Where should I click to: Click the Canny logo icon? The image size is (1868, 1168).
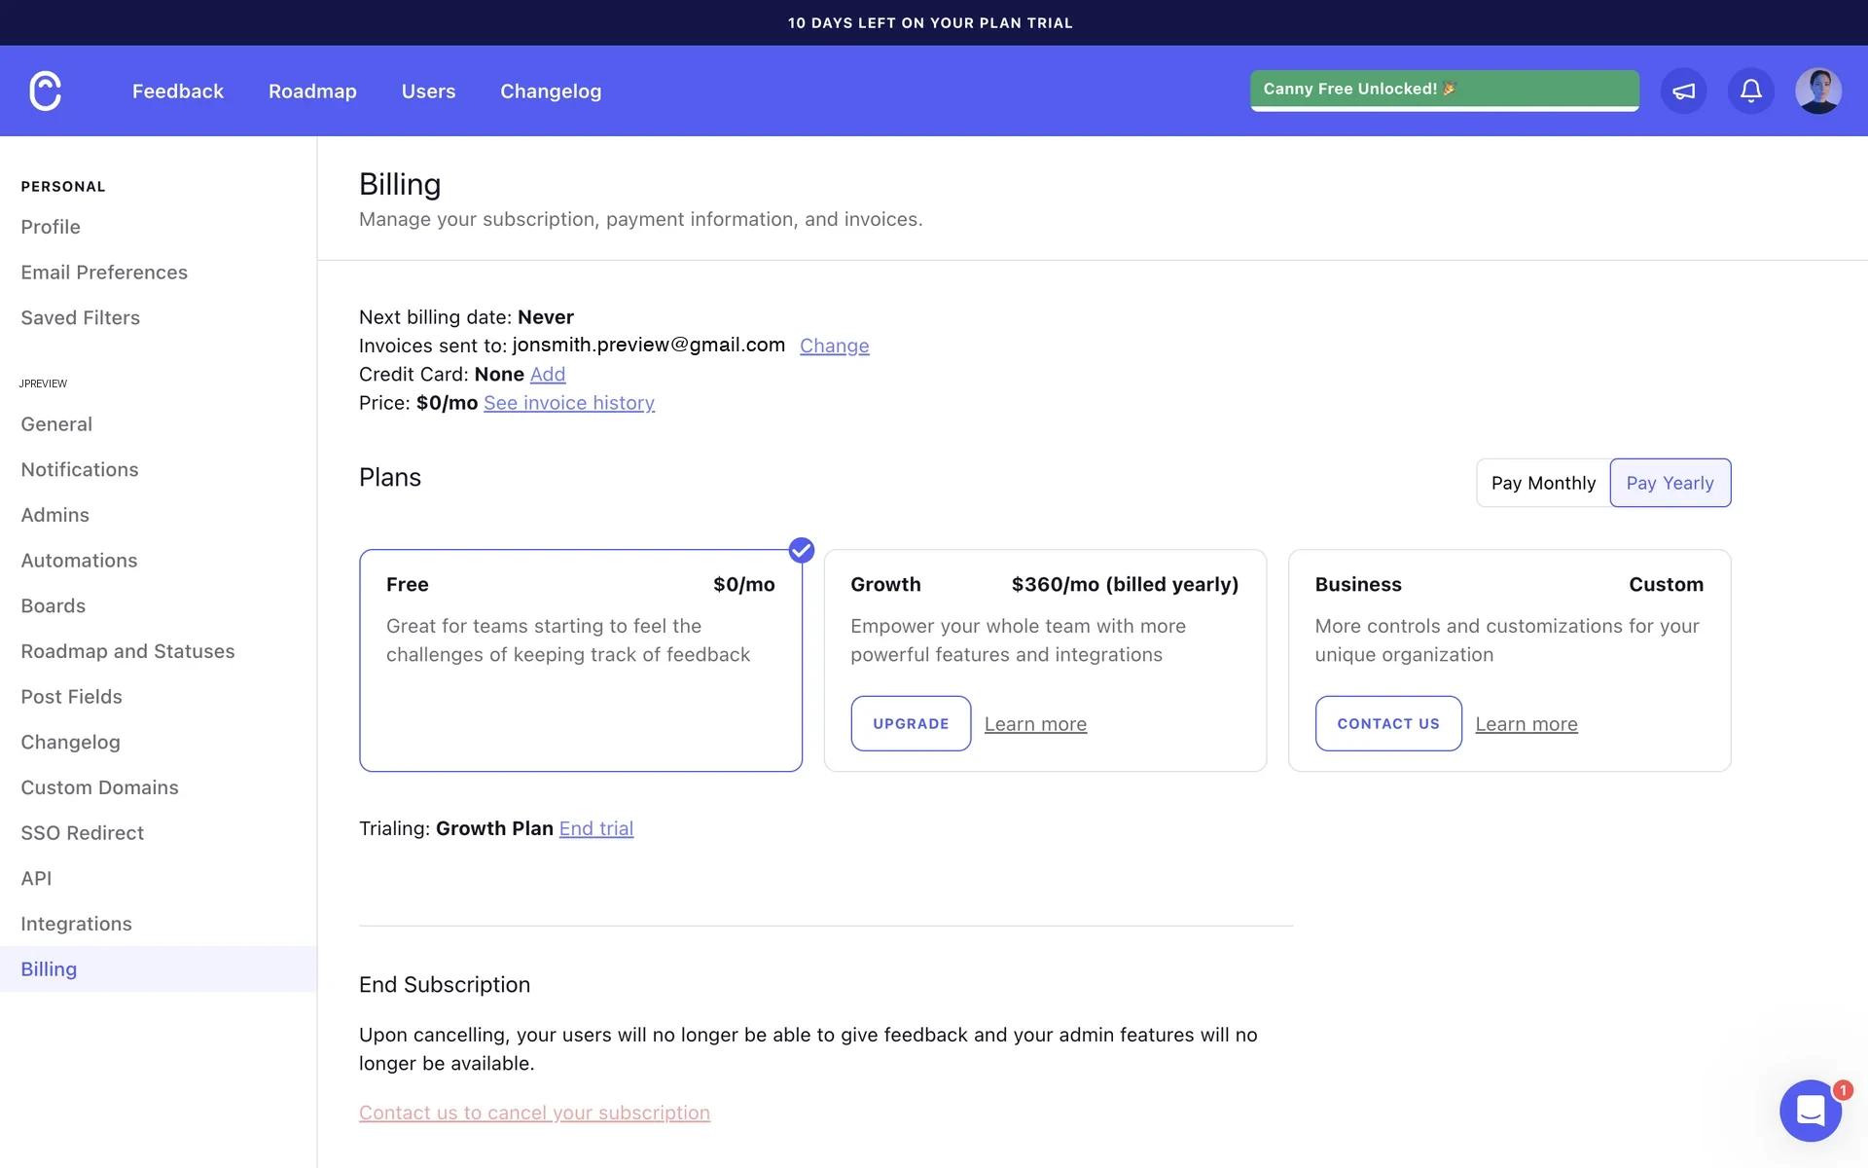point(45,91)
